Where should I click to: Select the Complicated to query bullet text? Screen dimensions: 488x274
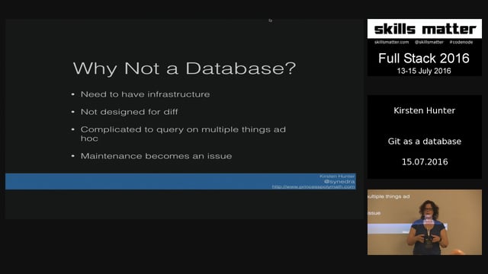(183, 134)
